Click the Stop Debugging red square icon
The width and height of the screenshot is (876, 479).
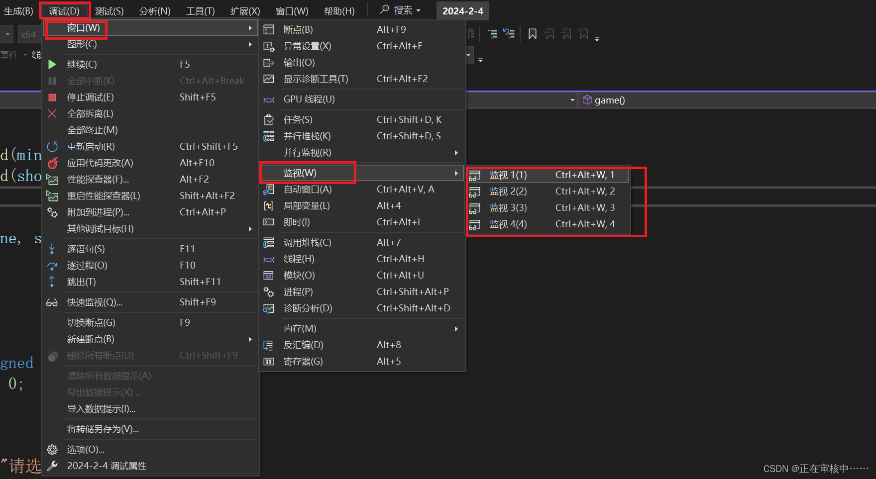pyautogui.click(x=52, y=97)
